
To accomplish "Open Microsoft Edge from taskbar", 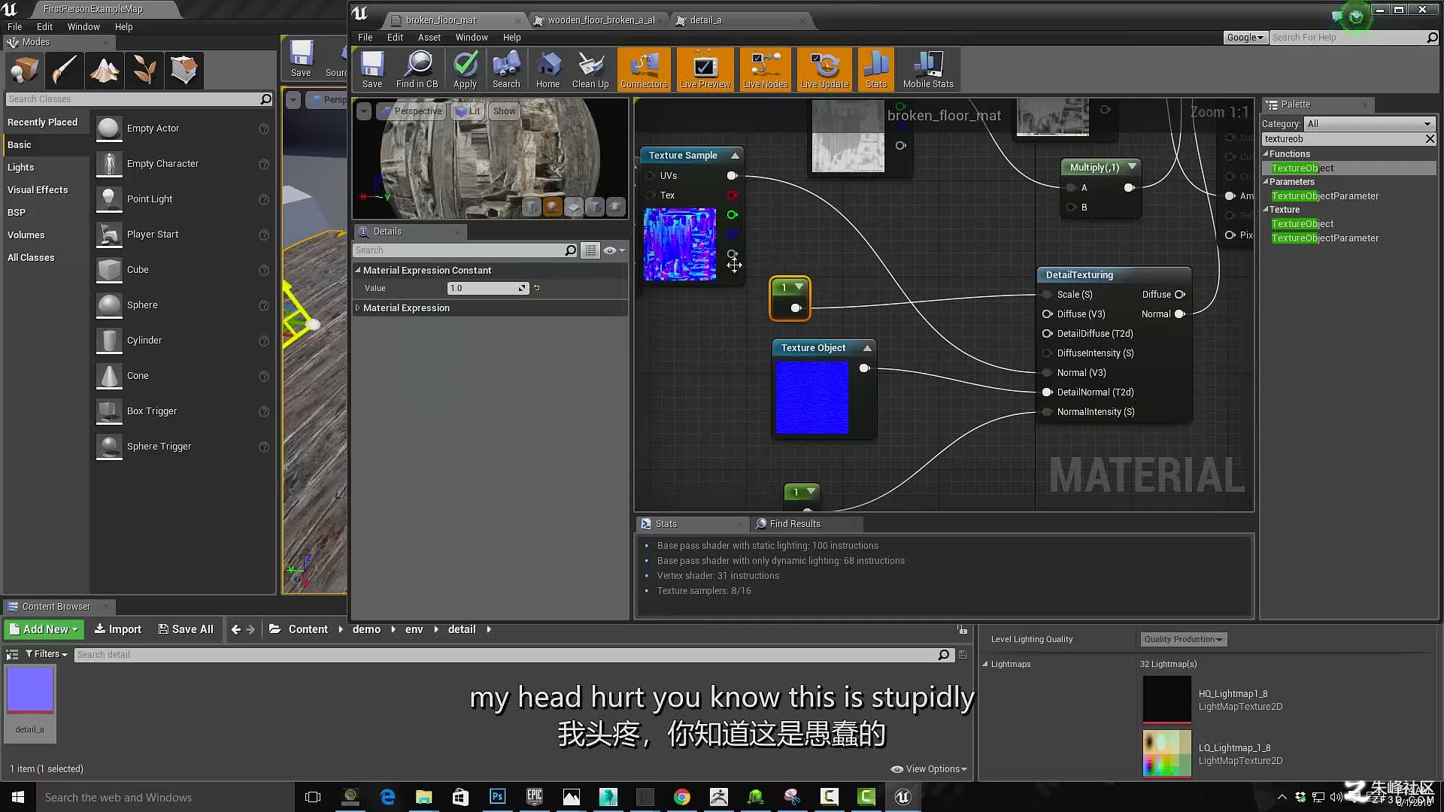I will coord(387,797).
